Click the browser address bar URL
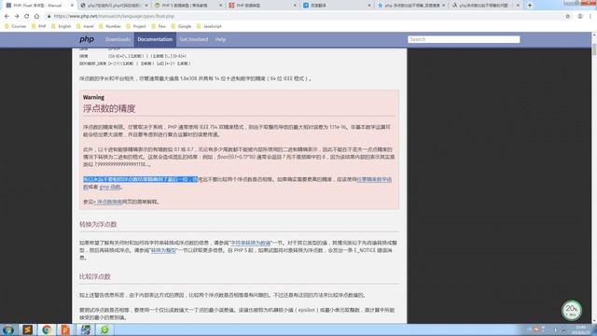Screen dimensions: 597x336 coord(114,17)
